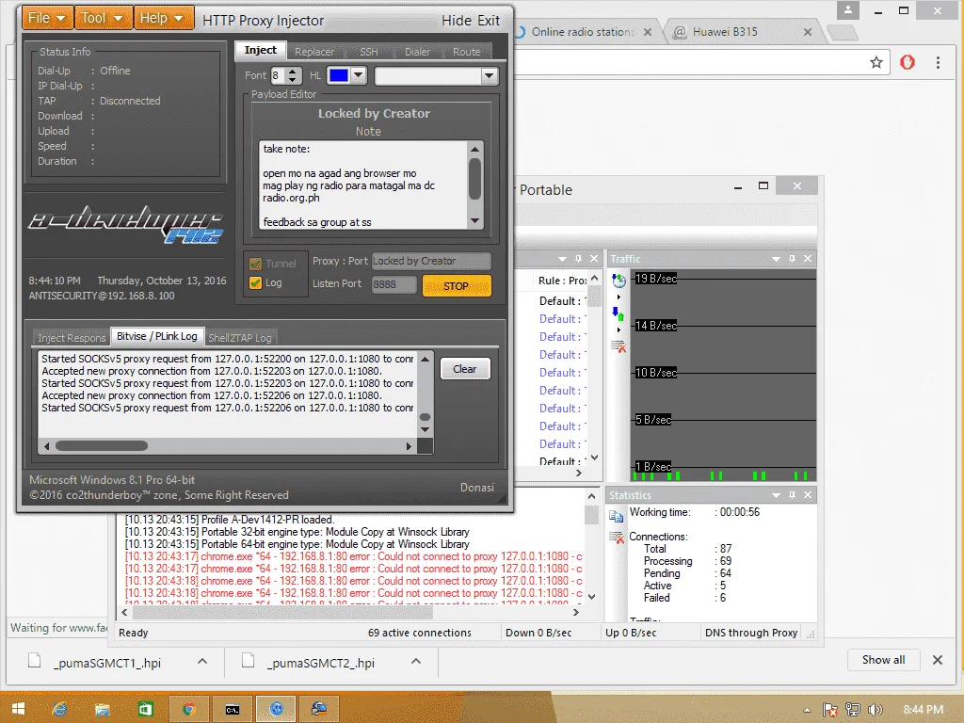The width and height of the screenshot is (964, 723).
Task: Click the traffic time-interval clock icon
Action: point(619,281)
